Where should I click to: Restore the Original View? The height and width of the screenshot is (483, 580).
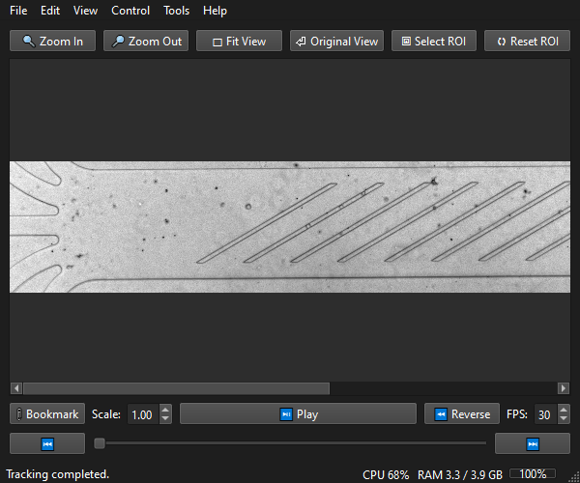tap(336, 41)
